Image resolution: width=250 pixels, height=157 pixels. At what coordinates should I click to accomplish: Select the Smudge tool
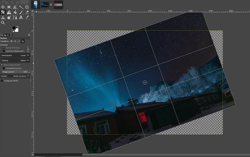(9, 18)
